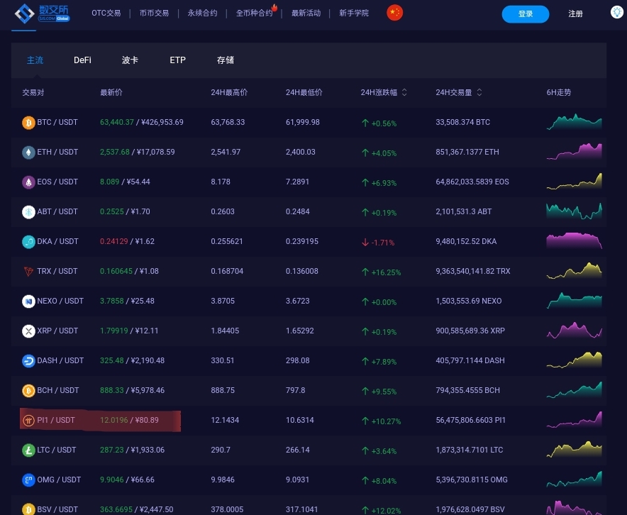The width and height of the screenshot is (627, 515).
Task: Click DASH 24H high 330.51
Action: (222, 360)
